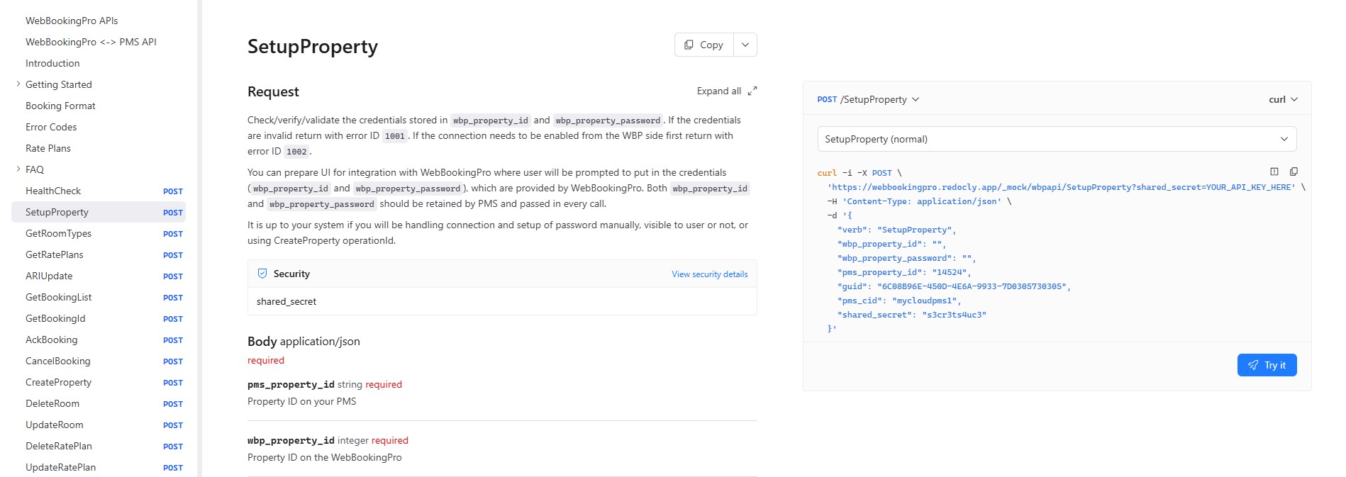Image resolution: width=1346 pixels, height=477 pixels.
Task: Open View security details link
Action: 709,274
